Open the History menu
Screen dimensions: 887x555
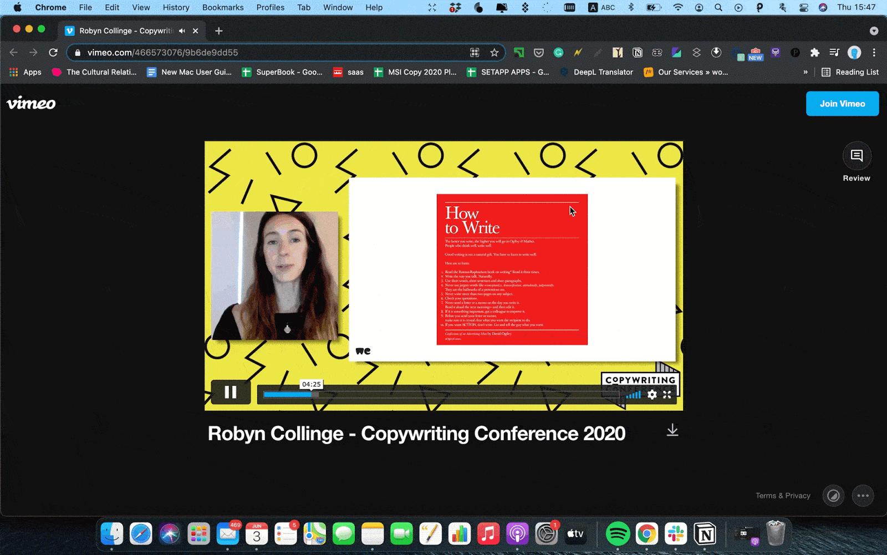(x=176, y=7)
